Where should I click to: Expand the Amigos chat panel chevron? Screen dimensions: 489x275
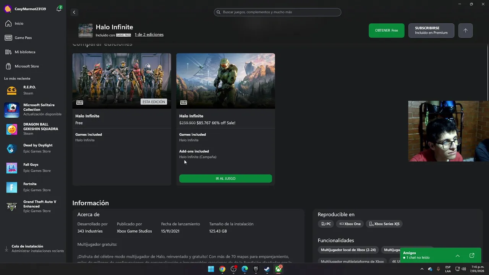click(458, 256)
